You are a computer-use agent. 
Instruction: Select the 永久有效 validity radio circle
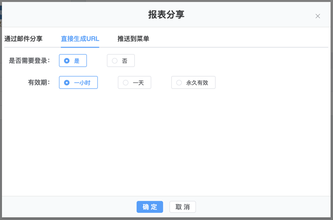[x=179, y=83]
